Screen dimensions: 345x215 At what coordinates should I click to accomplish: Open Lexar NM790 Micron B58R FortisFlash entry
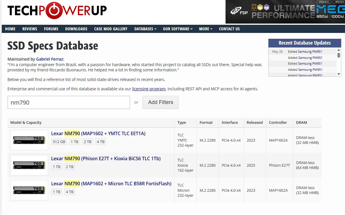pos(111,184)
